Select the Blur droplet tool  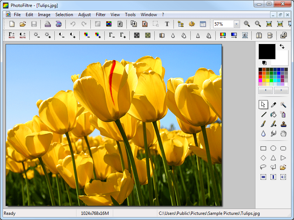tap(263, 133)
